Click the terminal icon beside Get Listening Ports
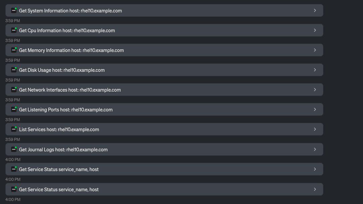This screenshot has width=363, height=204. pyautogui.click(x=14, y=110)
